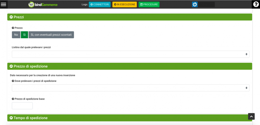Open the help question mark icon
The height and width of the screenshot is (125, 260).
coord(256,4)
